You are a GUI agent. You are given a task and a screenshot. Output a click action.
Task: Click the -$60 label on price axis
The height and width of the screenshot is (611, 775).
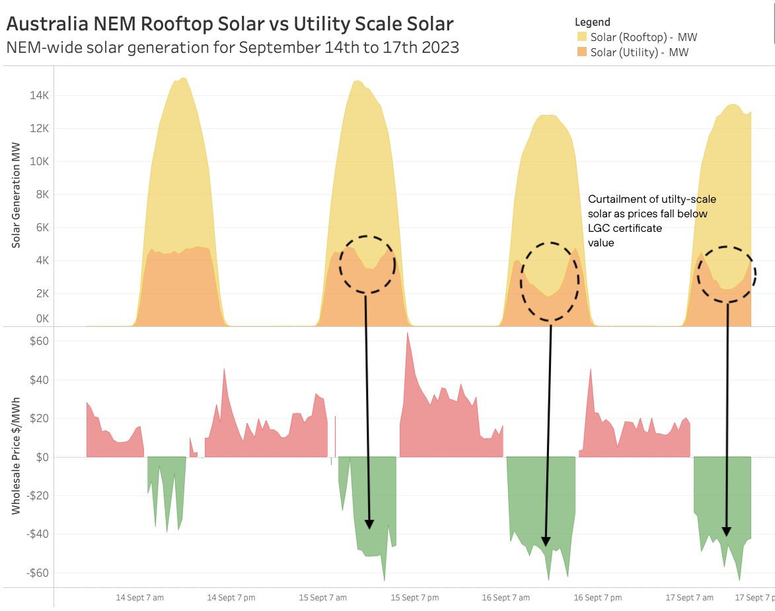(38, 573)
